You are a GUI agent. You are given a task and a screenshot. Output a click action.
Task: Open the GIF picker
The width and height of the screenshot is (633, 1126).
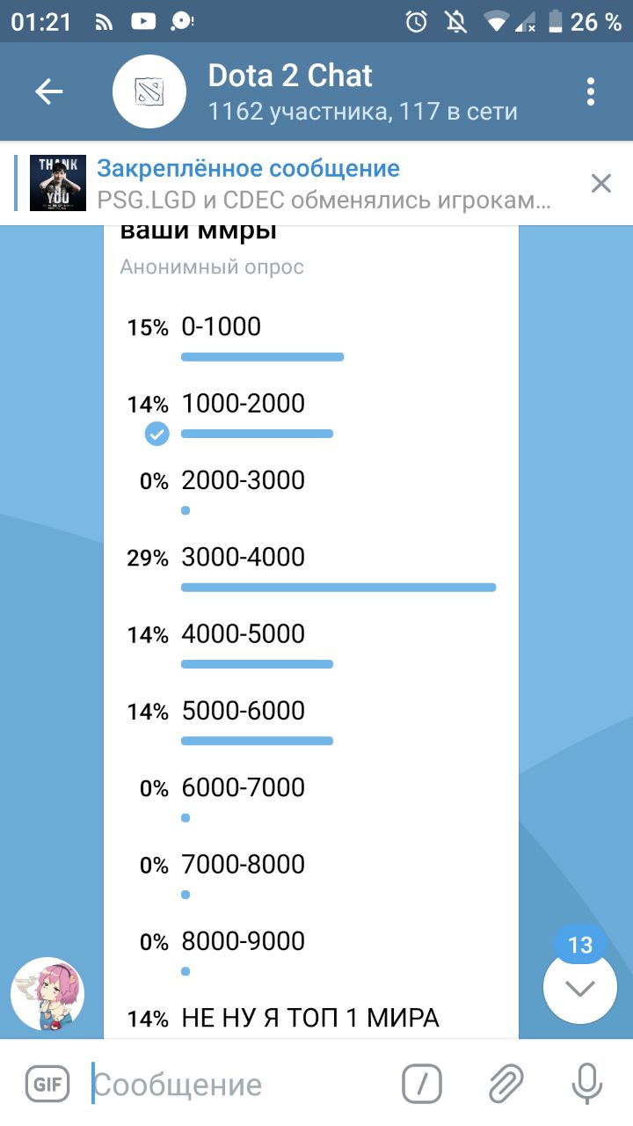(47, 1084)
